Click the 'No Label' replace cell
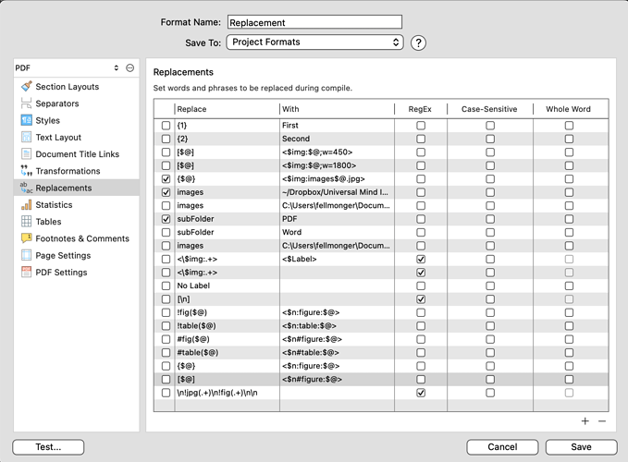Image resolution: width=628 pixels, height=462 pixels. click(228, 286)
